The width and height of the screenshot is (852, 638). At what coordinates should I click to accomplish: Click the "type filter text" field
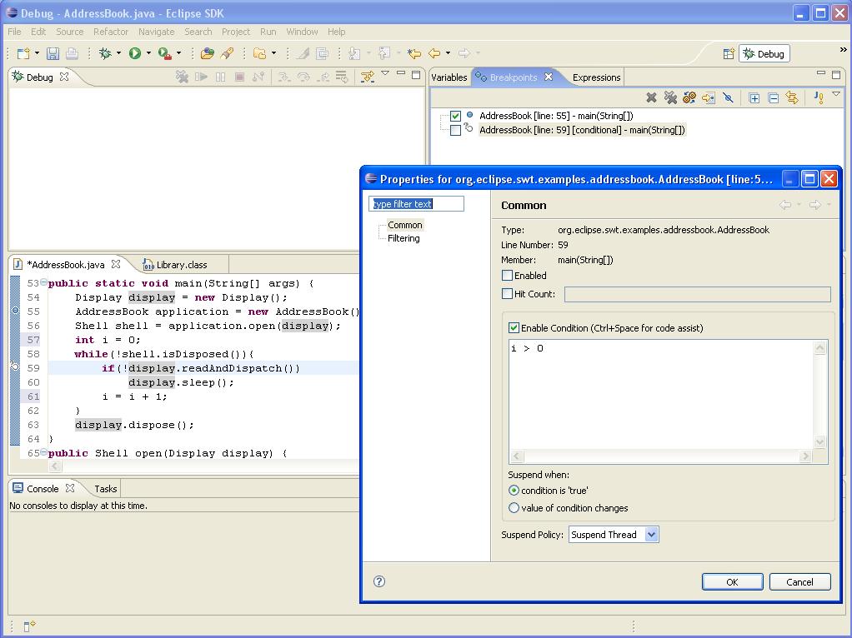pos(416,203)
